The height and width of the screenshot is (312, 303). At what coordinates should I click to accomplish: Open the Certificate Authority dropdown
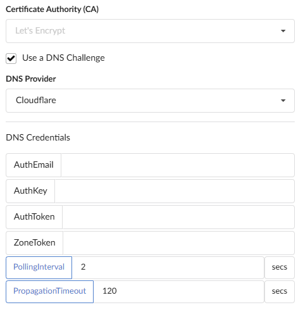[150, 31]
